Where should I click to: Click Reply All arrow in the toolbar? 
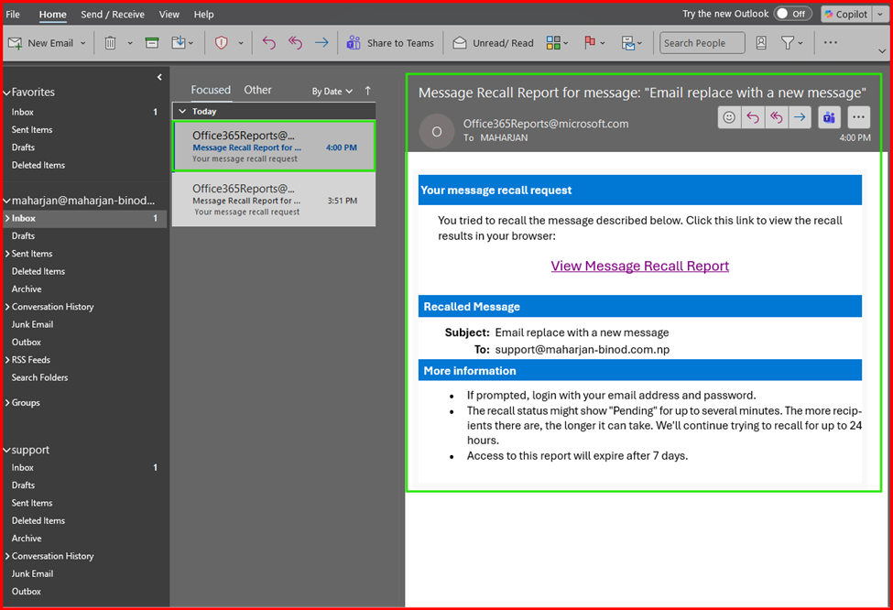(x=295, y=43)
